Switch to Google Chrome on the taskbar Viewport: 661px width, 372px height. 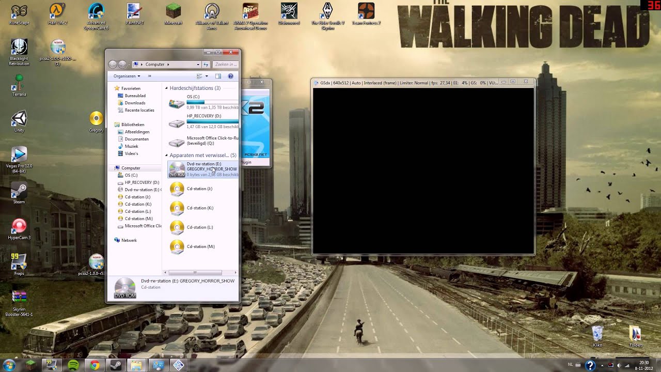(x=95, y=365)
